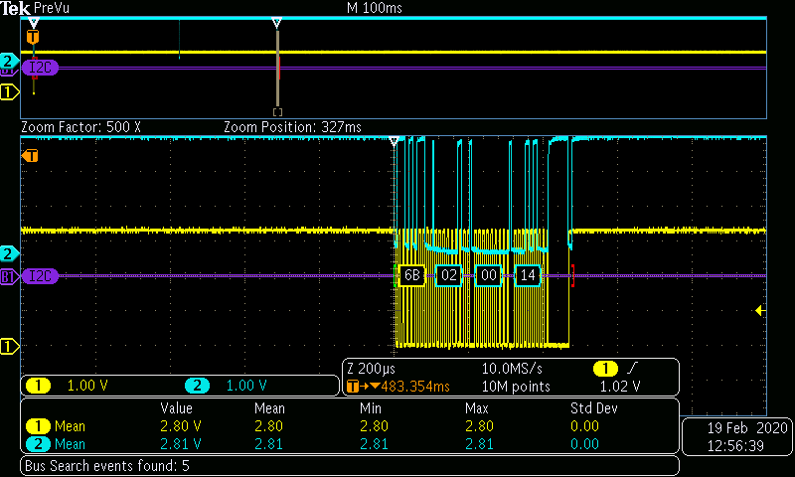The image size is (795, 477).
Task: Select decoded I2C data byte 00
Action: pos(488,275)
